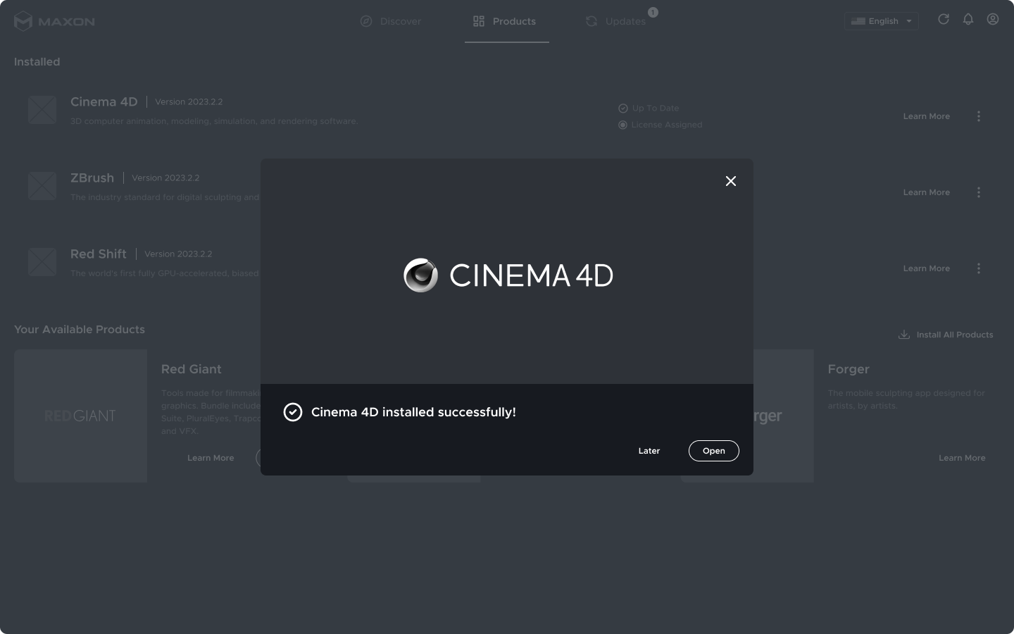
Task: Click the ZBrush product thumbnail icon
Action: coord(42,186)
